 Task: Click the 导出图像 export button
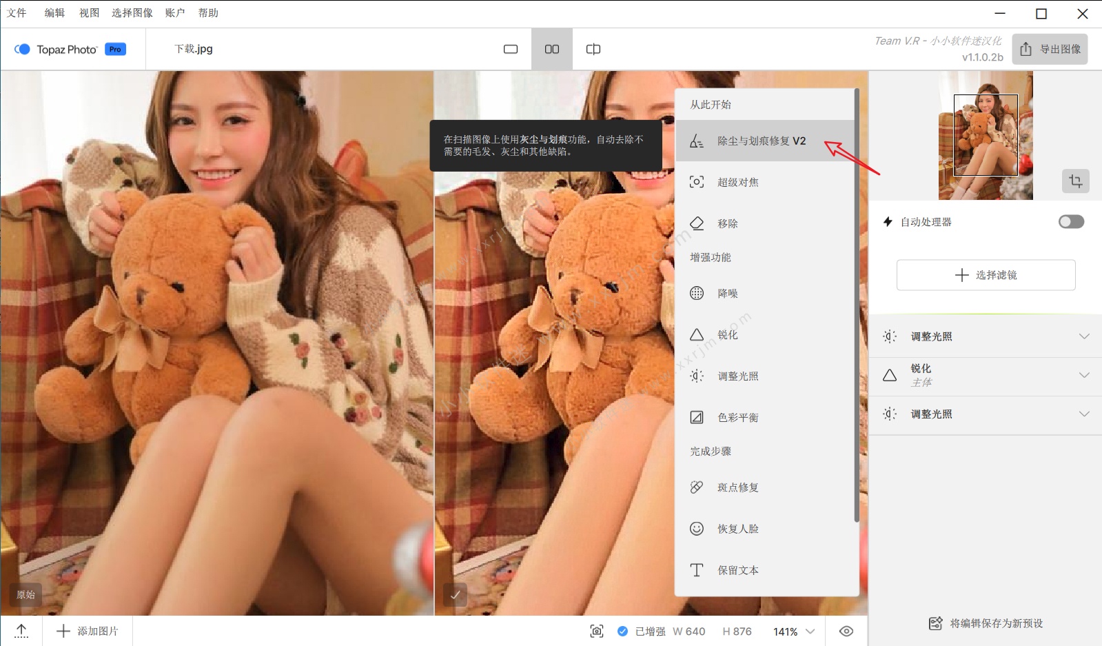pyautogui.click(x=1050, y=49)
